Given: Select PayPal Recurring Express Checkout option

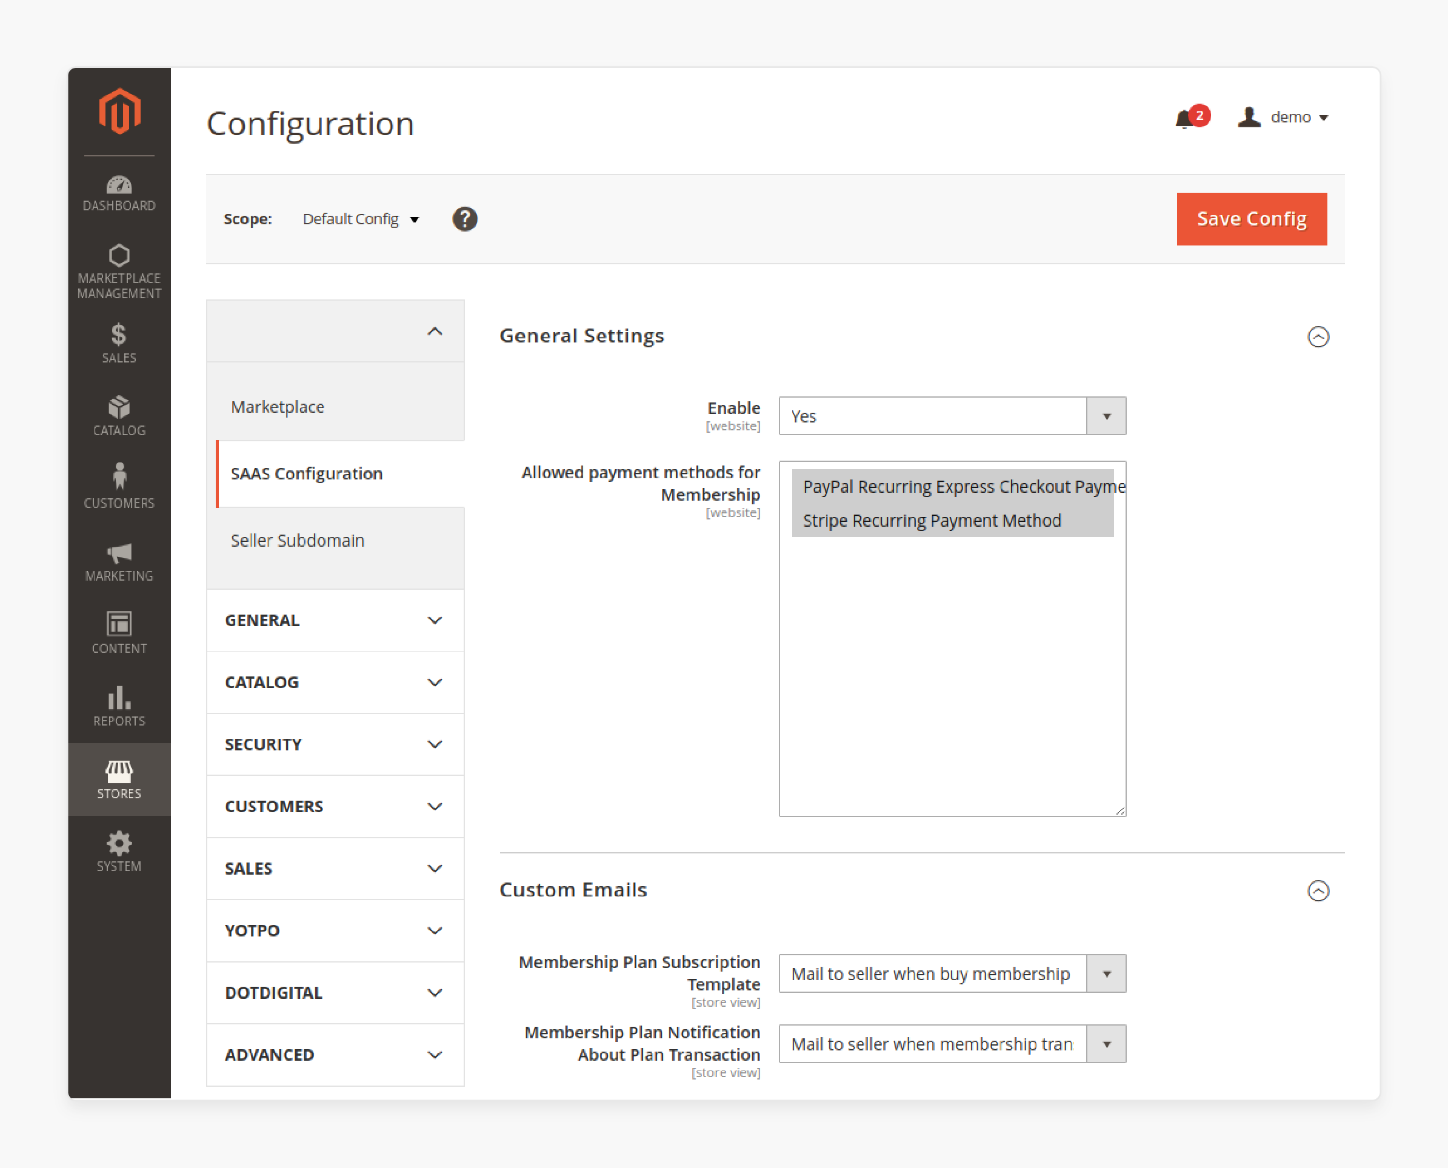Looking at the screenshot, I should click(x=953, y=487).
